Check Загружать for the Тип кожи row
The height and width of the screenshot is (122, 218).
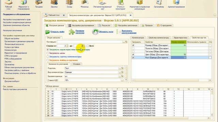[133, 52]
